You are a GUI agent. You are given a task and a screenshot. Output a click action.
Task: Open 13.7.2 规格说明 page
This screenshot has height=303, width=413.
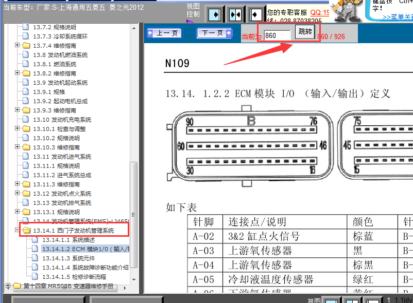55,27
